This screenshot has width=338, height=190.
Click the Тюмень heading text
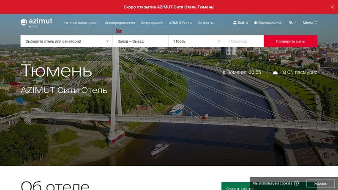tap(56, 70)
